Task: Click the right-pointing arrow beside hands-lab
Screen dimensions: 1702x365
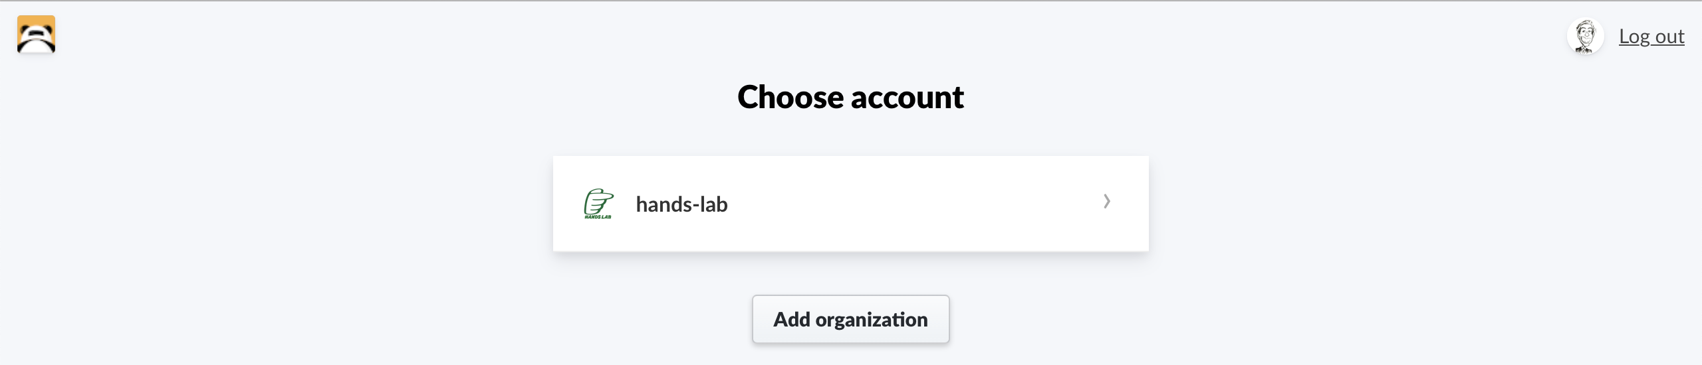Action: click(1107, 201)
